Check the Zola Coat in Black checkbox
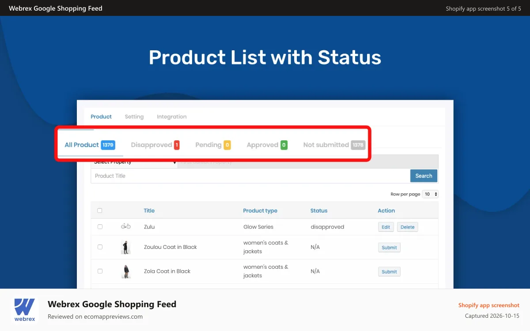 (100, 271)
